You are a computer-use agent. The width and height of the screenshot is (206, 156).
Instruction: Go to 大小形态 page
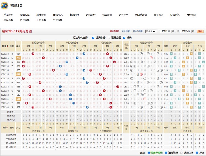(x=158, y=15)
